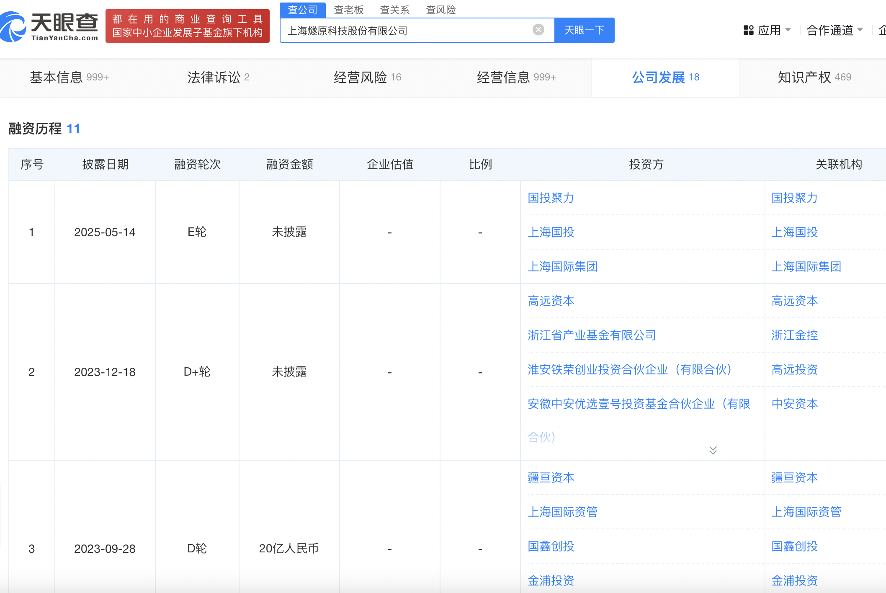Screen dimensions: 886x593
Task: Click the 2023-12-18 disclosure date cell
Action: [105, 372]
